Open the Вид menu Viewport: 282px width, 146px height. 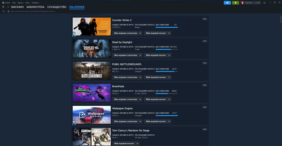[x=14, y=3]
